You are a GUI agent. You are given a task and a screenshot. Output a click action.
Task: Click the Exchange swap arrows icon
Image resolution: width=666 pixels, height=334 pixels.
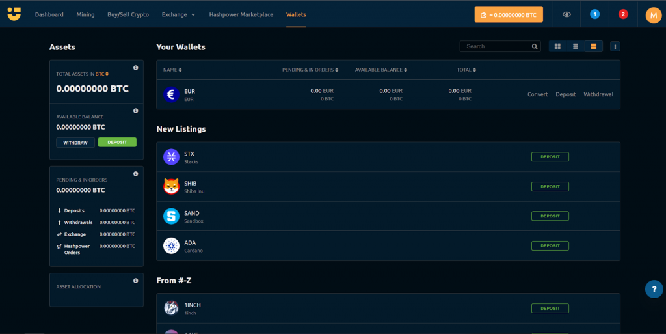59,234
